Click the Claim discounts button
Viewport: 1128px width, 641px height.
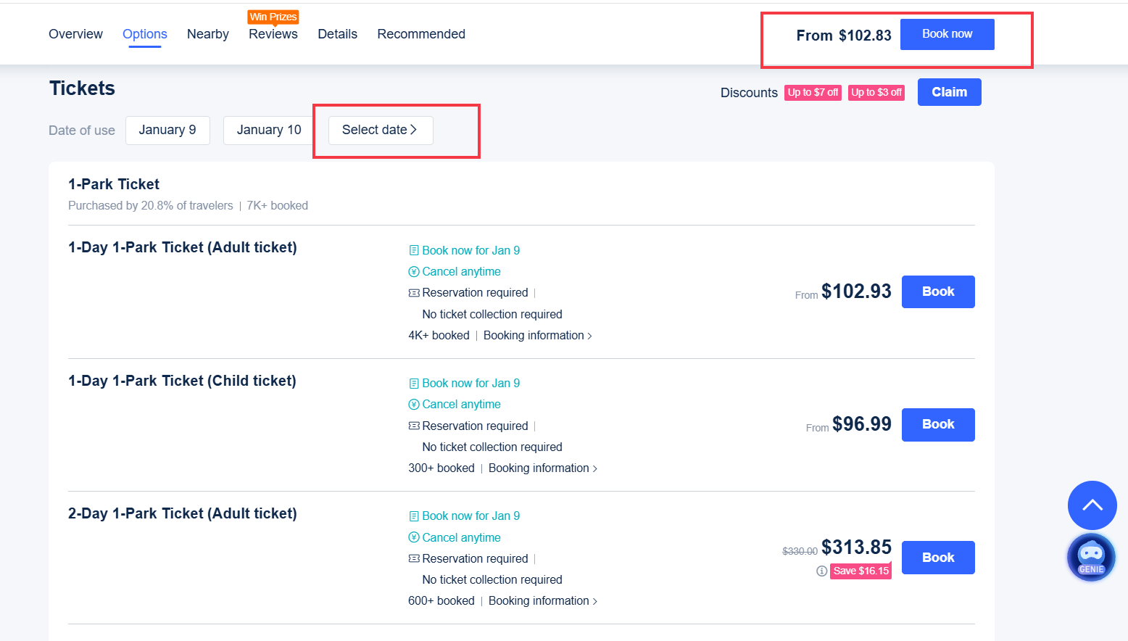(949, 91)
